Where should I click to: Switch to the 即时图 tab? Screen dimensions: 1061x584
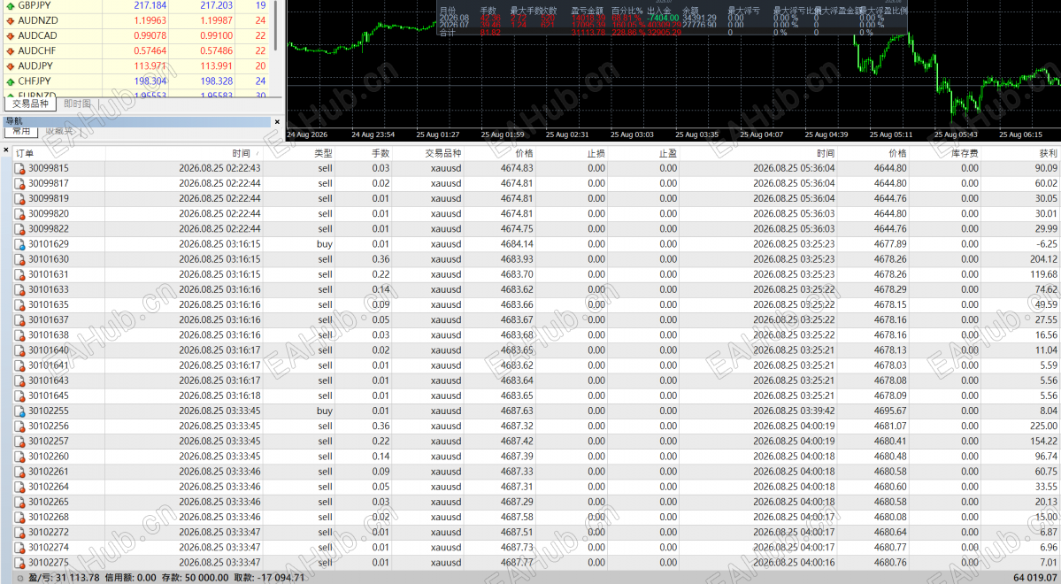click(x=77, y=104)
